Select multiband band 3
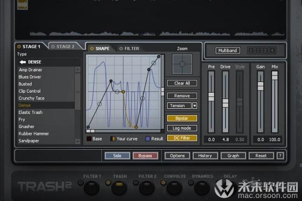The image size is (302, 201). tap(265, 51)
